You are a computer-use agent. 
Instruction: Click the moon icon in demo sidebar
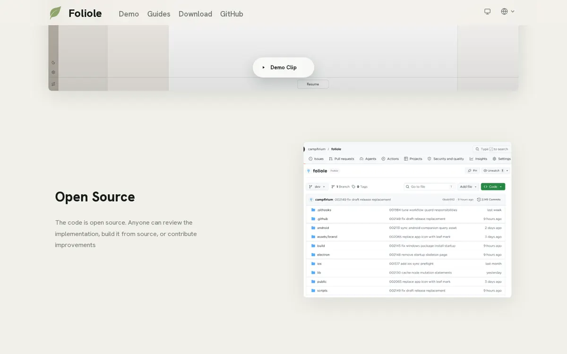(x=53, y=62)
